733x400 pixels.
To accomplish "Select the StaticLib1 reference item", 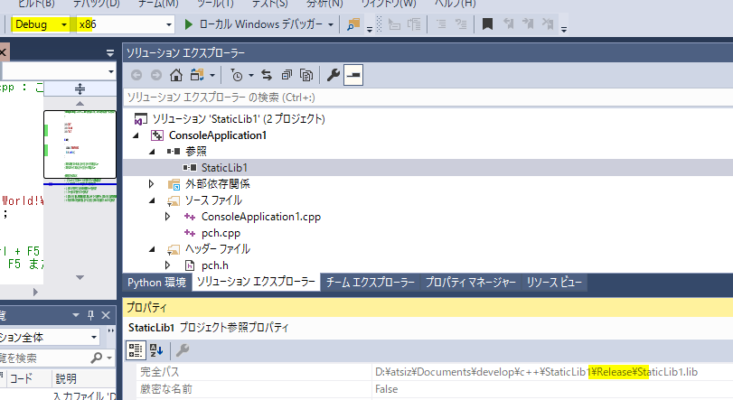I will pyautogui.click(x=224, y=168).
